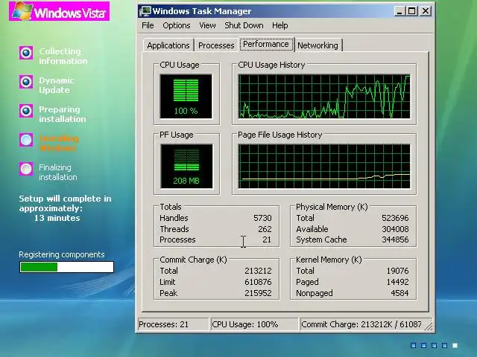Click the Preparing installation step icon
This screenshot has height=357, width=477.
point(26,111)
